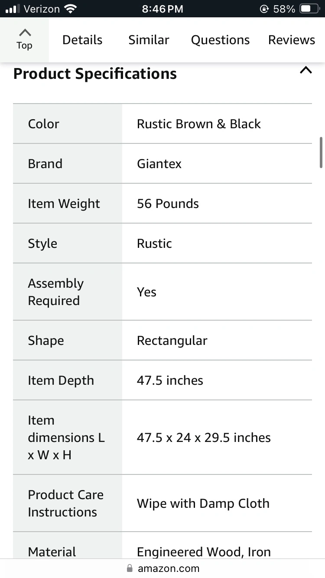
Task: Tap the Top up-arrow button
Action: coord(25,39)
